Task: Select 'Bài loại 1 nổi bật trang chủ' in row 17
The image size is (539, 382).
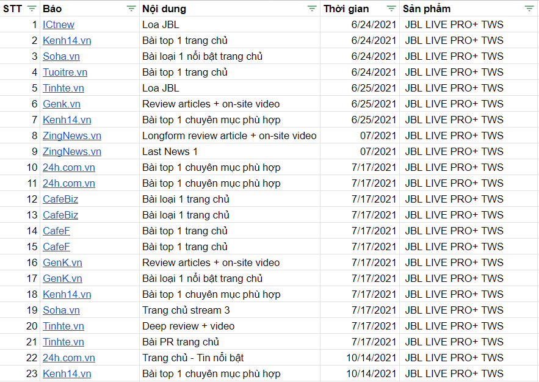Action: [230, 278]
